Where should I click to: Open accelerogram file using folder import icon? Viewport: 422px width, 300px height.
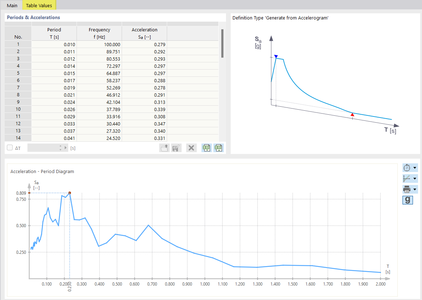tap(164, 147)
